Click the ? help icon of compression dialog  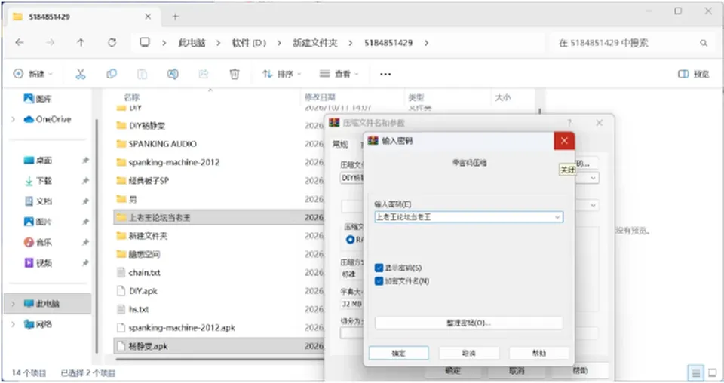point(569,123)
